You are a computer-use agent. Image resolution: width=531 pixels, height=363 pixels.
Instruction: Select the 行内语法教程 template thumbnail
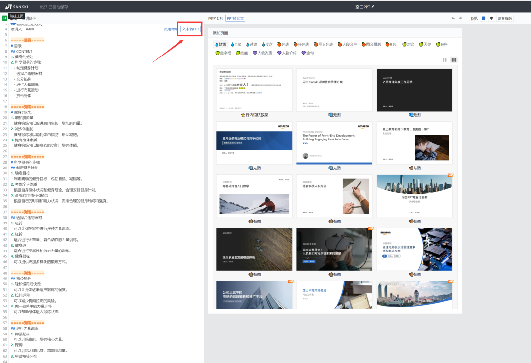pos(254,90)
